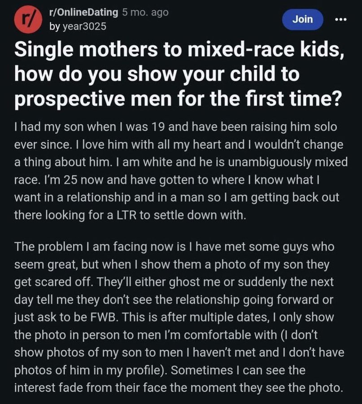This screenshot has width=362, height=404.
Task: Click the paragraph starting 'The problem I am facing'
Action: [179, 317]
